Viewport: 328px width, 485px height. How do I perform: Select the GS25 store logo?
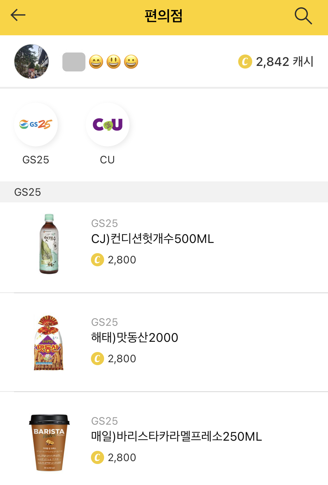click(36, 125)
